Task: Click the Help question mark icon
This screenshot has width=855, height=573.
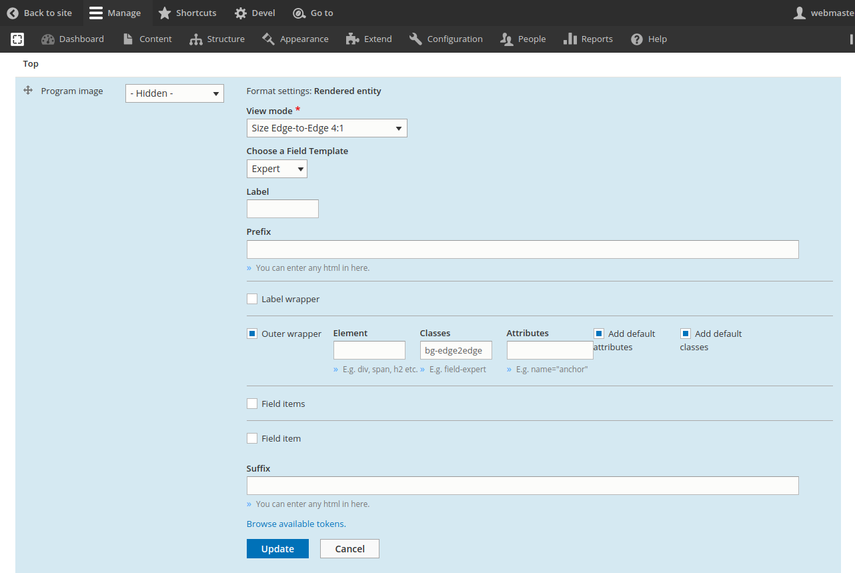Action: [637, 39]
